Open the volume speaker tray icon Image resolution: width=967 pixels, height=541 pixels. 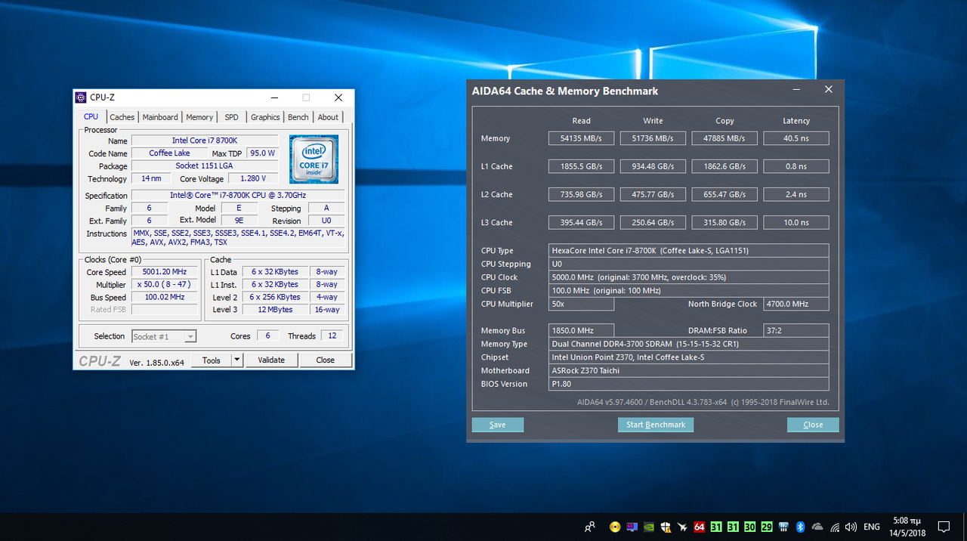click(x=851, y=527)
